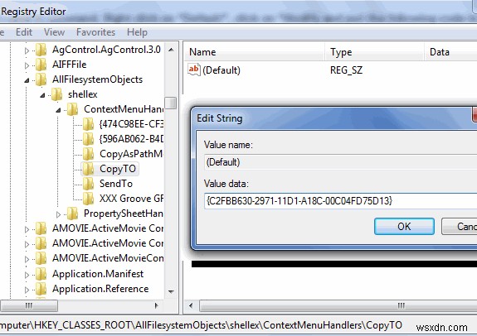Select the XXX Groove GF key label
477x336 pixels.
pos(131,199)
